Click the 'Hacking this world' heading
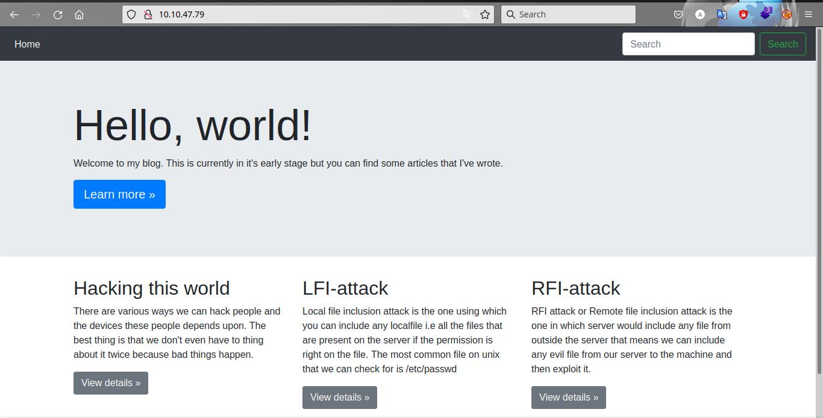Viewport: 823px width, 418px height. (x=152, y=288)
